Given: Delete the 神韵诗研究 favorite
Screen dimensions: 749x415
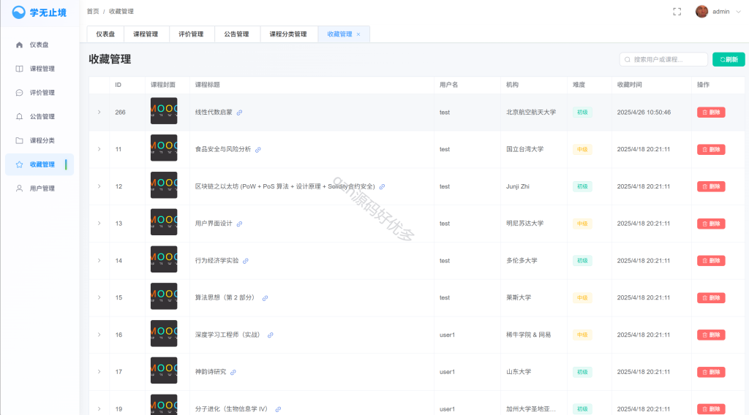Looking at the screenshot, I should coord(711,372).
